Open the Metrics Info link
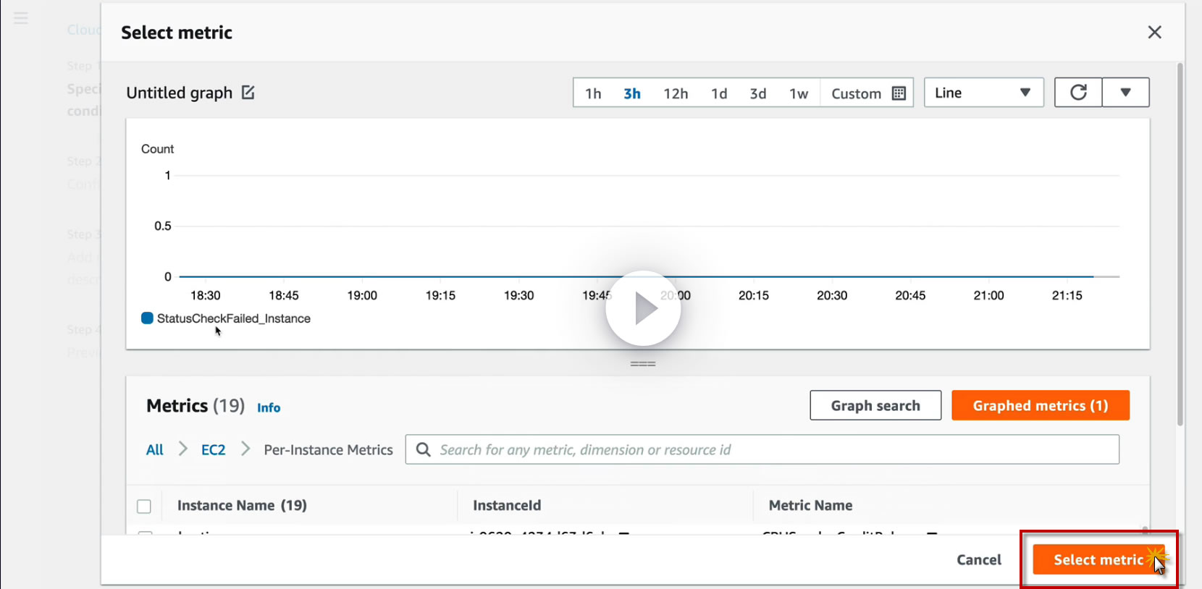This screenshot has width=1202, height=589. [x=269, y=408]
